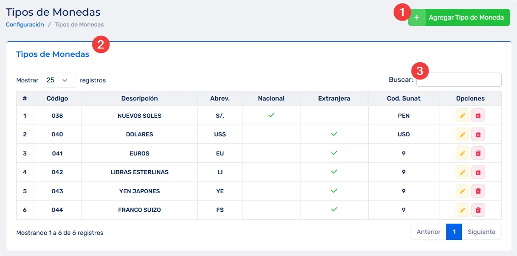Select page 1 in pagination

454,232
